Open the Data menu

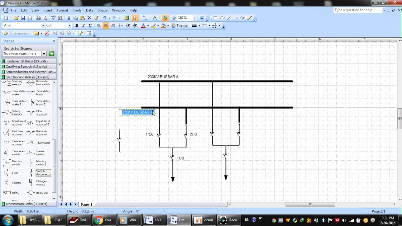tap(90, 10)
